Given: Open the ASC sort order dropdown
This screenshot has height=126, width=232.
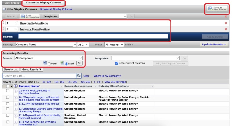Looking at the screenshot, I should point(83,45).
